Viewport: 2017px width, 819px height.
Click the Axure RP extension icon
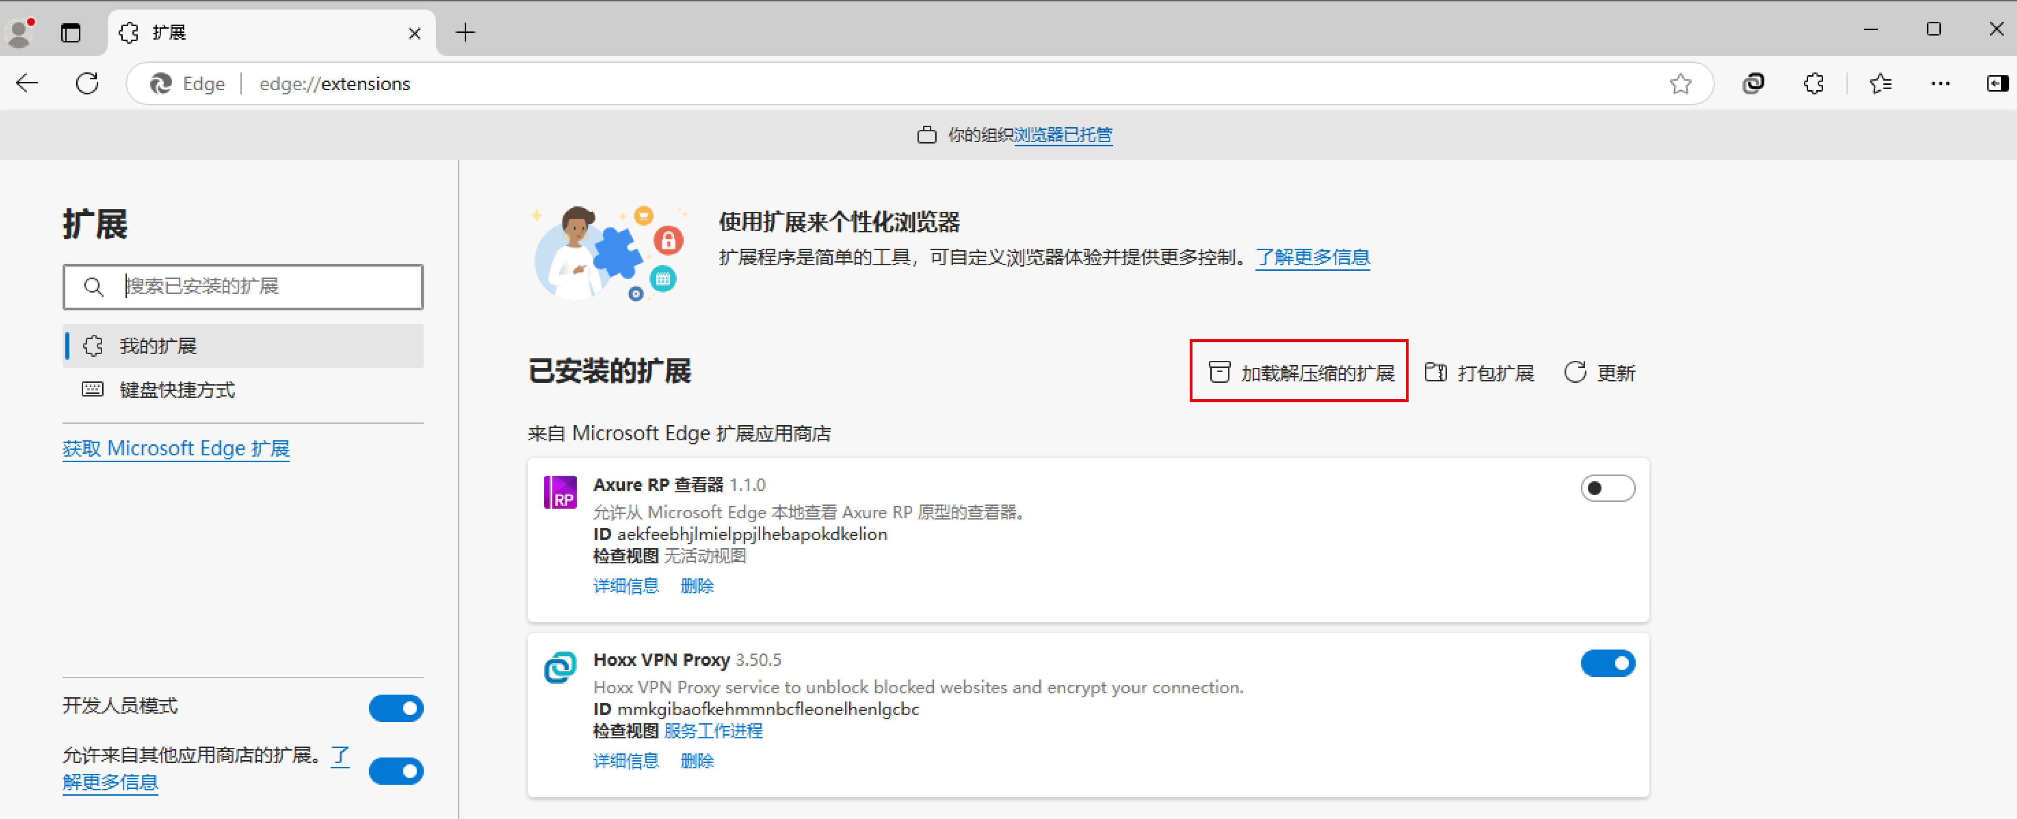click(x=560, y=493)
